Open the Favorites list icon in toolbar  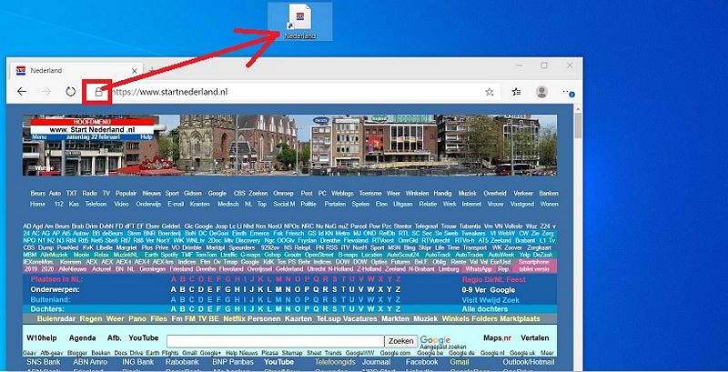click(516, 92)
